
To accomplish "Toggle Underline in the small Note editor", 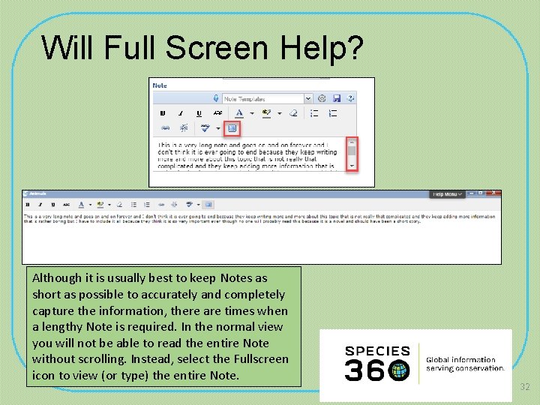I will [199, 113].
